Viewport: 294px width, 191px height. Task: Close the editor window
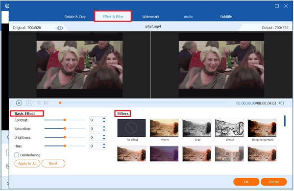point(286,6)
